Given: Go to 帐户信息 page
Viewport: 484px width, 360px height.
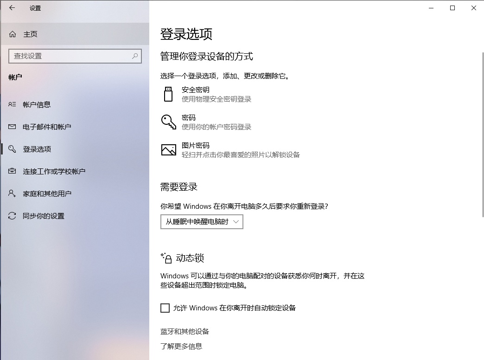Looking at the screenshot, I should (x=75, y=104).
